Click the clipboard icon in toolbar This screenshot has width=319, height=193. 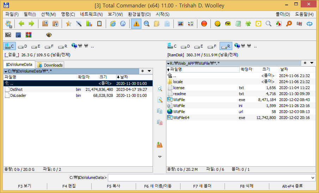click(99, 24)
